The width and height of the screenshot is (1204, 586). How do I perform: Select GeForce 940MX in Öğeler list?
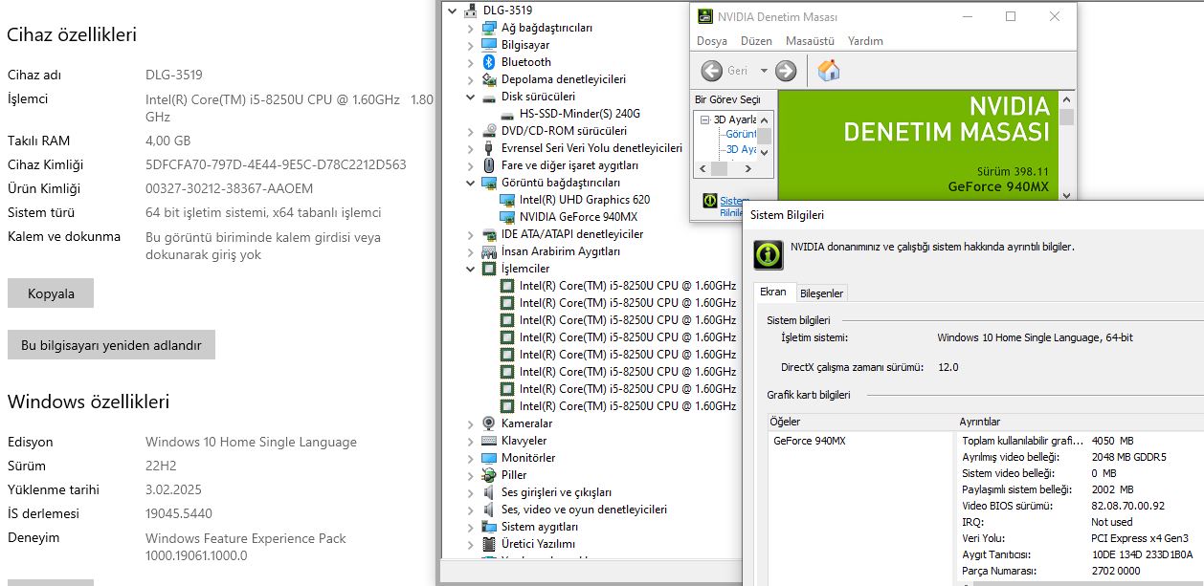pos(810,441)
